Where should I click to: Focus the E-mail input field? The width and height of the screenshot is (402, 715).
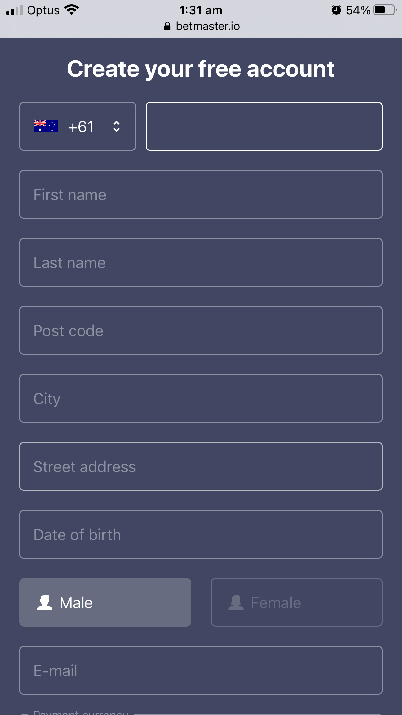point(201,670)
